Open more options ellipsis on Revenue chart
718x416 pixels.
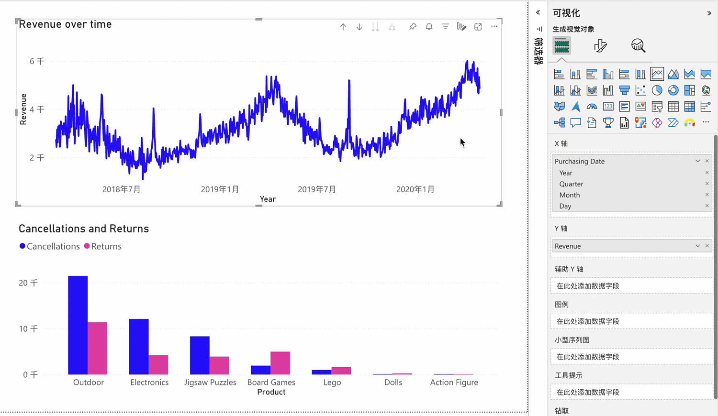click(x=494, y=27)
